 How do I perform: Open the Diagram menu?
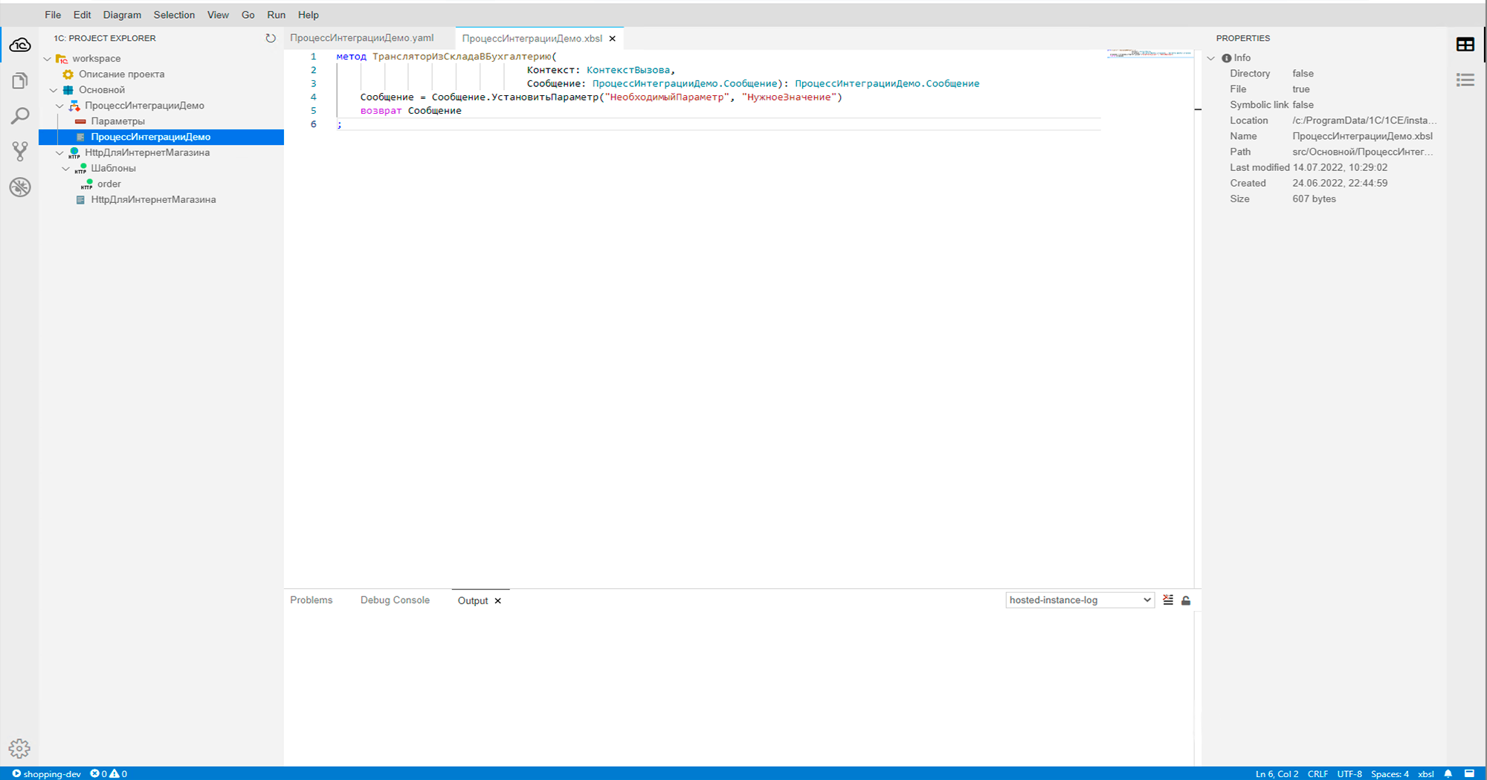(122, 15)
